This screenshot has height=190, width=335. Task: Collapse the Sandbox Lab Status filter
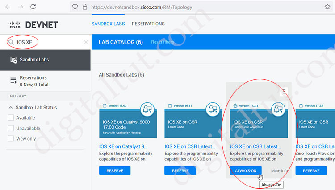coord(10,107)
